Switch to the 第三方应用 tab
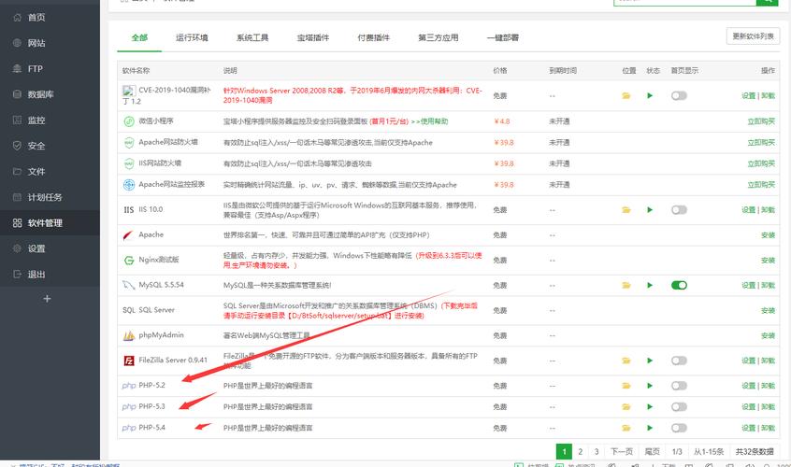 click(438, 37)
